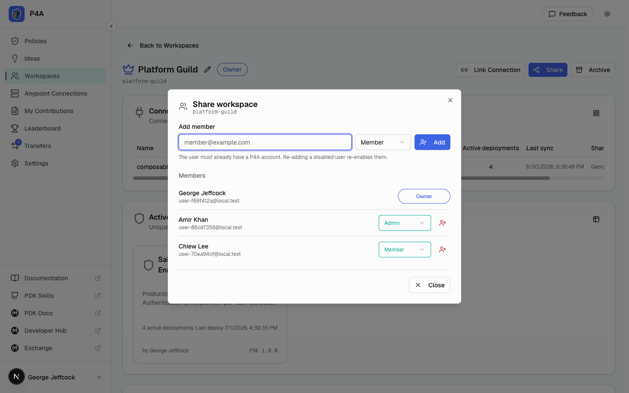Image resolution: width=629 pixels, height=393 pixels.
Task: Click the shield icon in the Active policies card
Action: [x=139, y=218]
